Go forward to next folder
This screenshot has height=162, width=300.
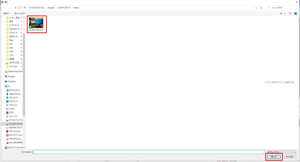point(9,8)
